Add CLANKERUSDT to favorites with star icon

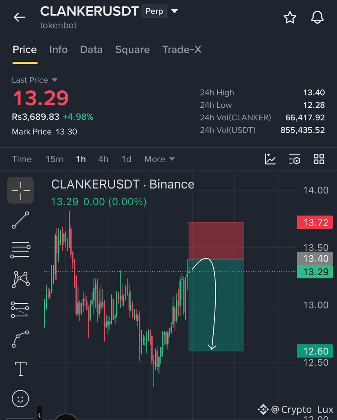pos(290,17)
